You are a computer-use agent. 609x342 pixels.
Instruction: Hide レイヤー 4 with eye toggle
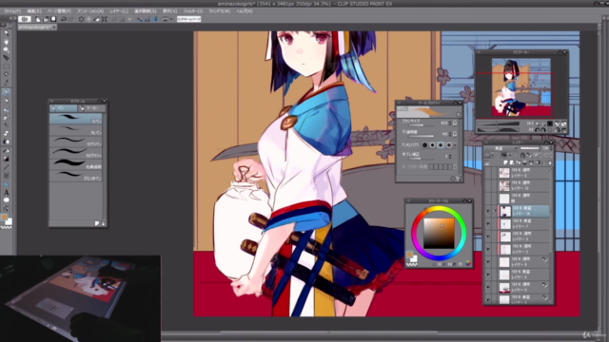[488, 262]
